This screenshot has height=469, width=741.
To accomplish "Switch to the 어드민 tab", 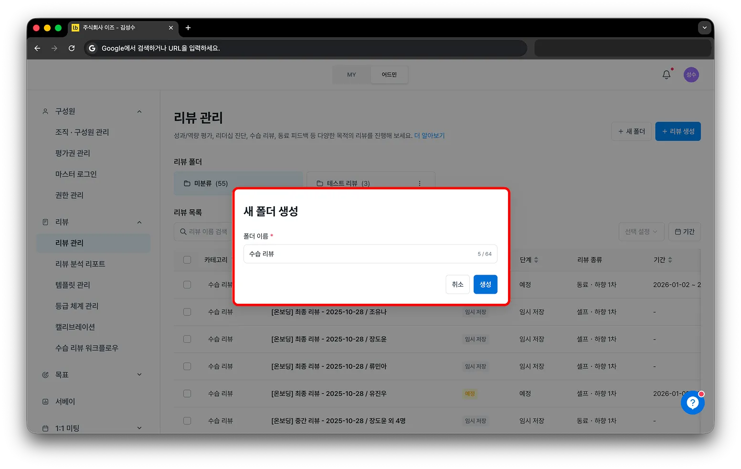I will click(389, 75).
